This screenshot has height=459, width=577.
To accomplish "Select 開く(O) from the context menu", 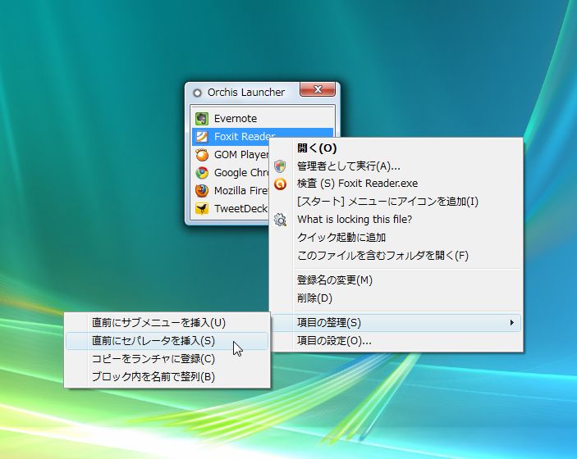I will 396,148.
